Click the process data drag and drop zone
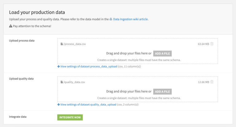This screenshot has width=236, height=127. pyautogui.click(x=137, y=51)
